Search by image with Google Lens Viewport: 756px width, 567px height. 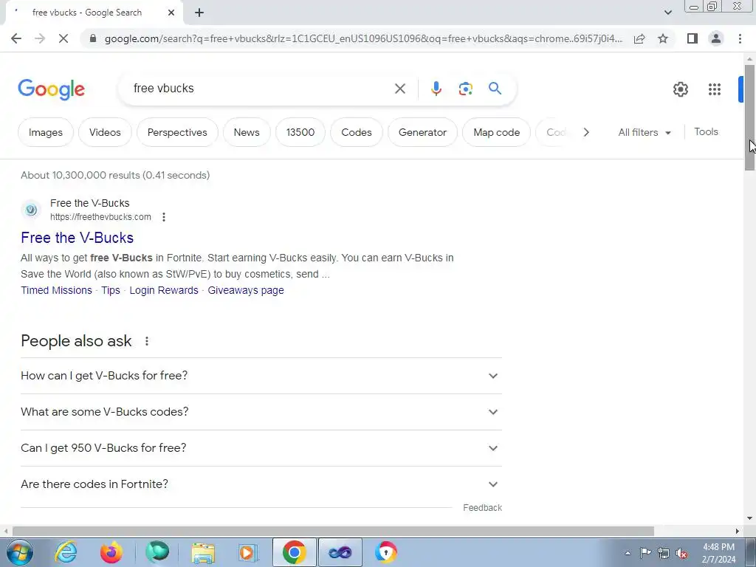pyautogui.click(x=465, y=89)
